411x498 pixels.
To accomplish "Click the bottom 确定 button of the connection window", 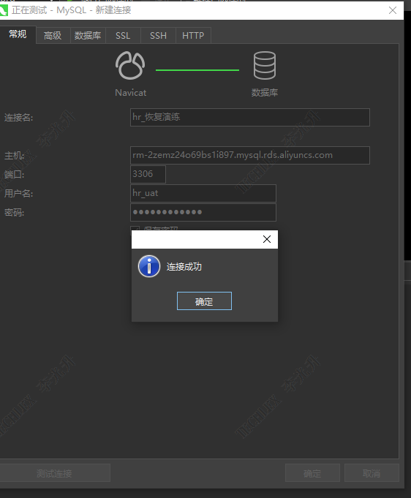I will pyautogui.click(x=312, y=473).
